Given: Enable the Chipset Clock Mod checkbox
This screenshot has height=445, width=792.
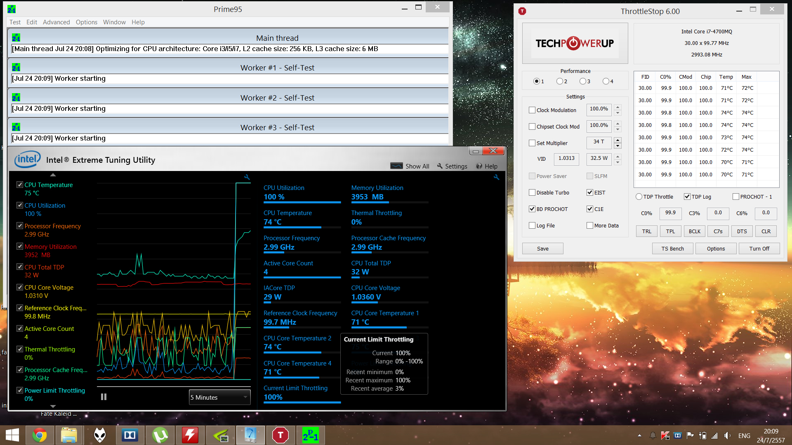Looking at the screenshot, I should 532,127.
